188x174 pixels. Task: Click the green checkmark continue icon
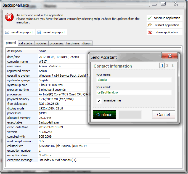point(150,18)
